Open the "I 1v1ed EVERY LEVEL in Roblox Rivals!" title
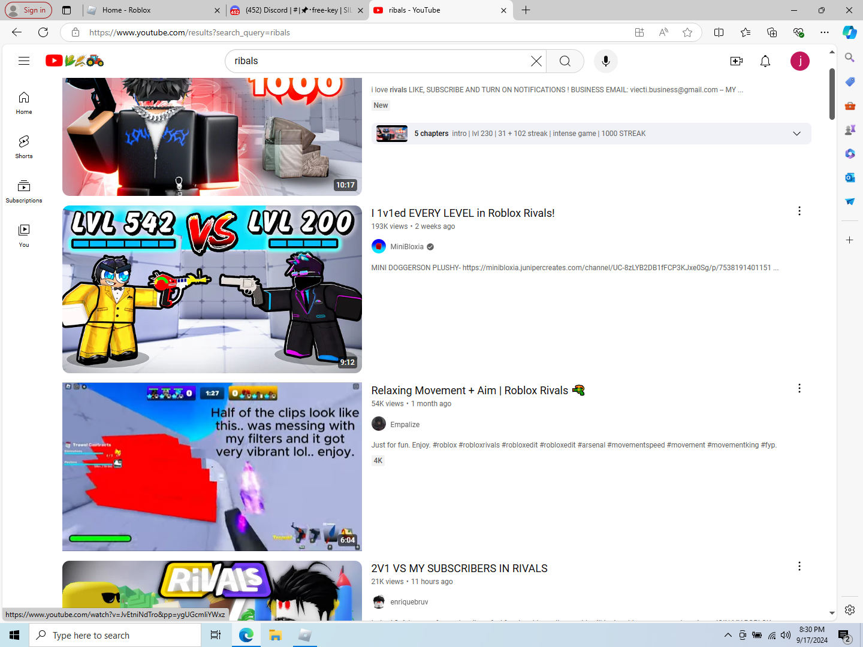863x647 pixels. coord(463,213)
